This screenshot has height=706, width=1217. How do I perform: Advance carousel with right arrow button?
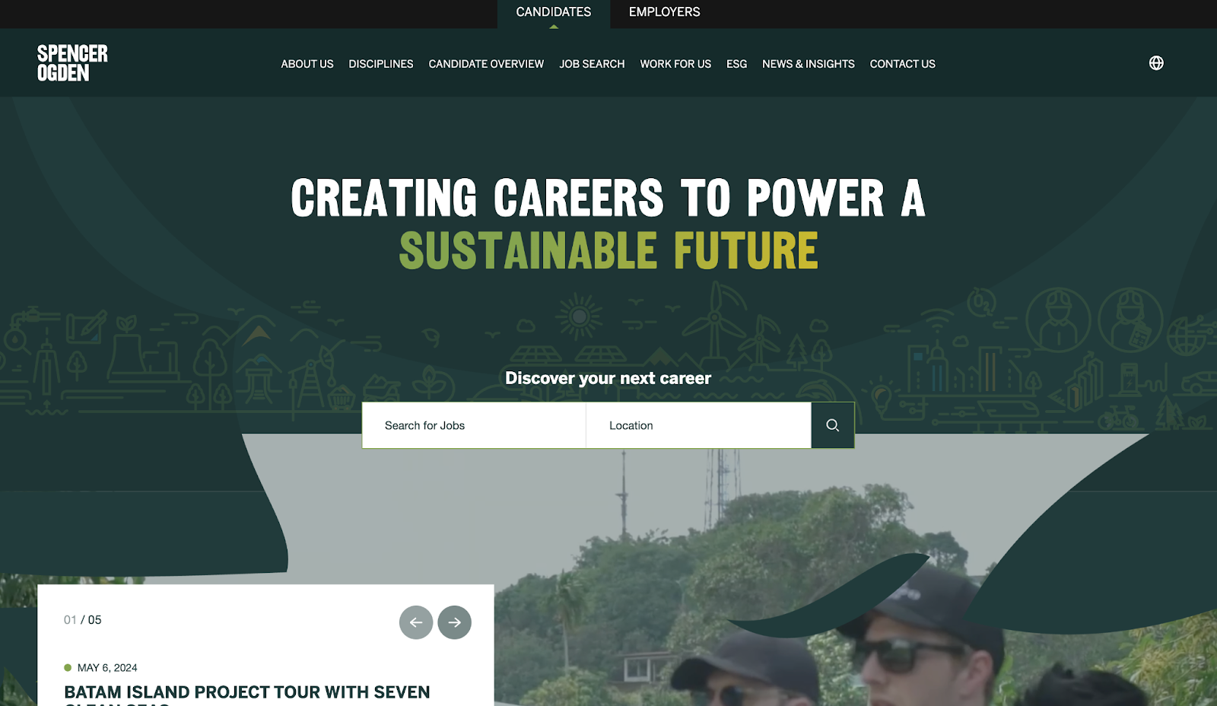(x=455, y=622)
